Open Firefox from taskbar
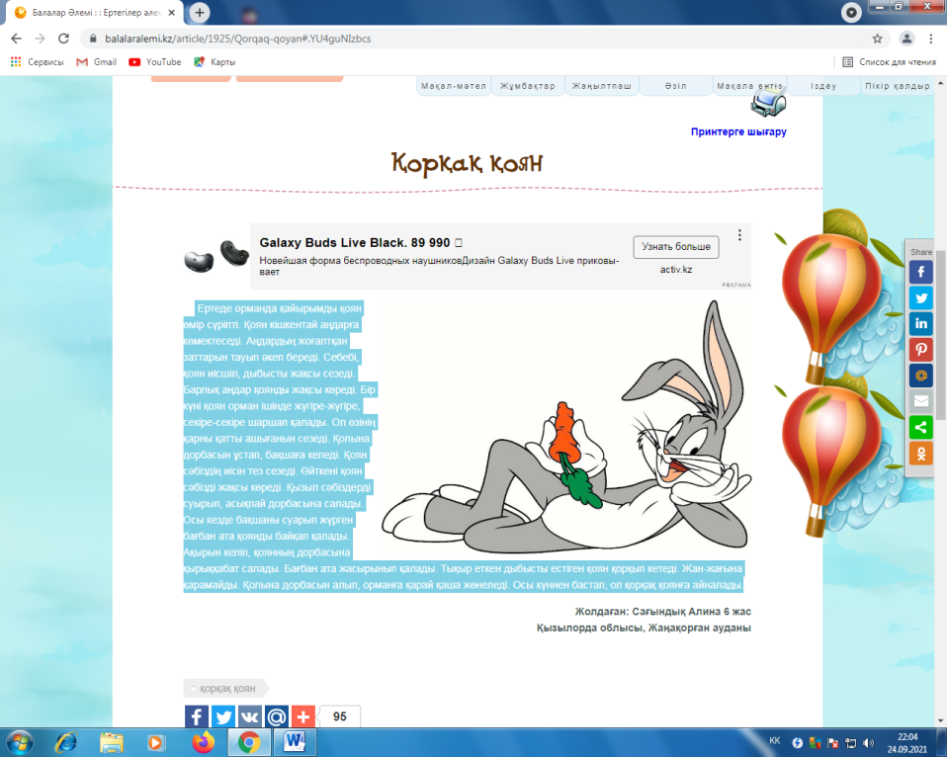This screenshot has width=947, height=757. 203,742
